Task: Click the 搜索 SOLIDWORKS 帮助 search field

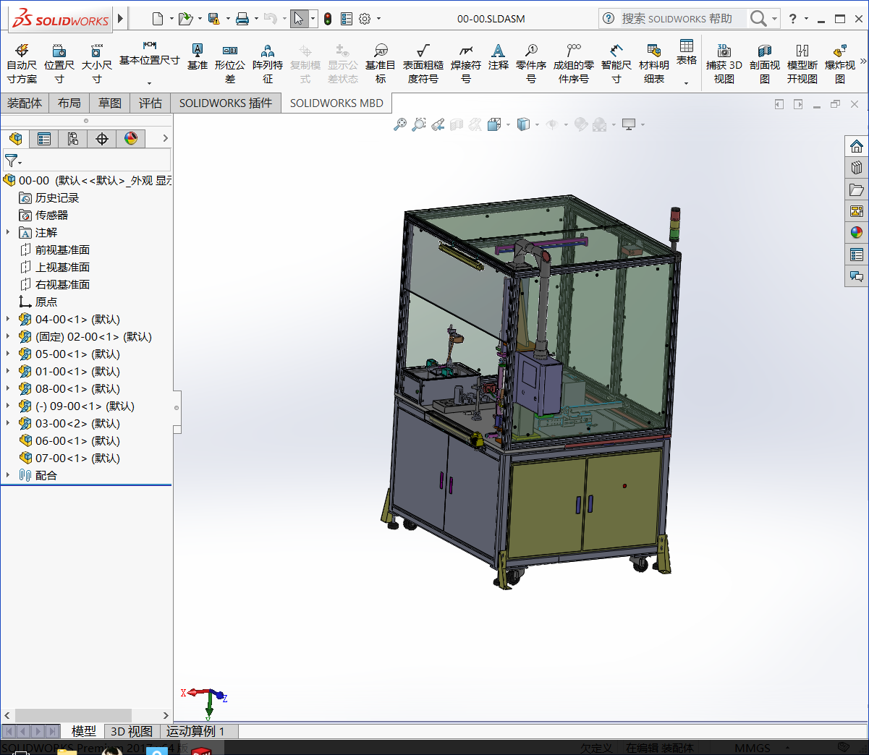Action: pos(682,19)
